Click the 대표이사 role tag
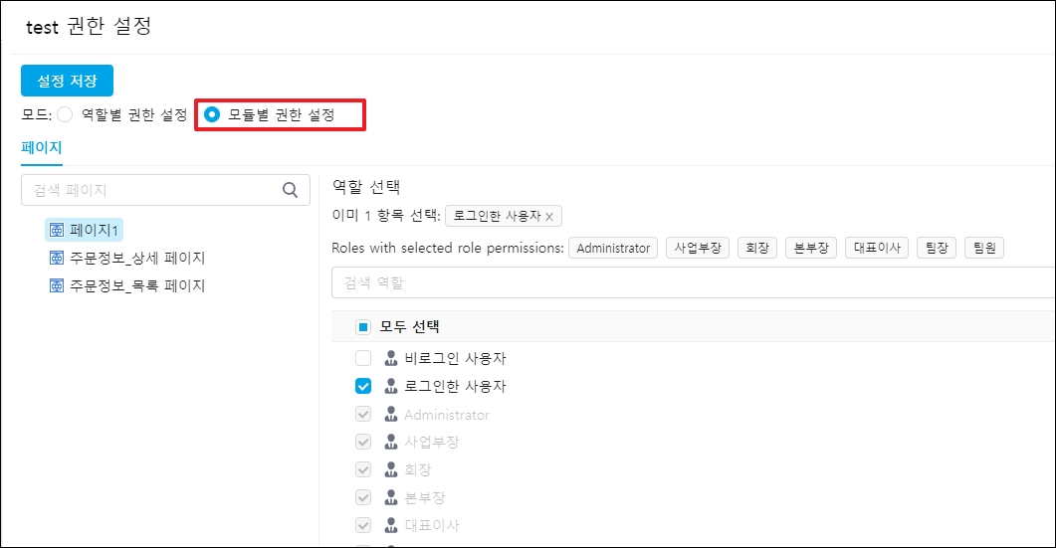The width and height of the screenshot is (1056, 548). coord(877,248)
